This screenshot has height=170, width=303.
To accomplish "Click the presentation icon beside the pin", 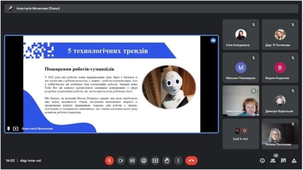I will click(16, 129).
